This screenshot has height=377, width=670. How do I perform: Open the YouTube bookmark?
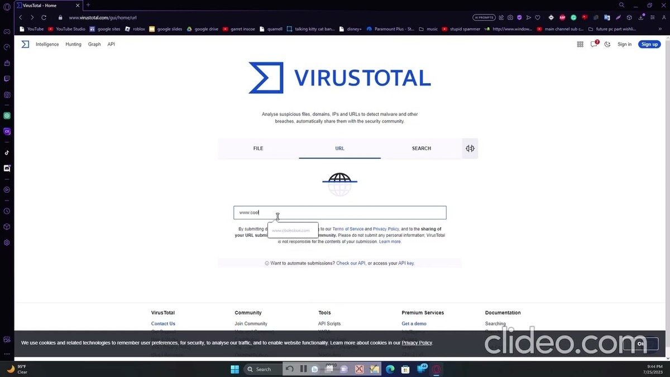tap(31, 29)
